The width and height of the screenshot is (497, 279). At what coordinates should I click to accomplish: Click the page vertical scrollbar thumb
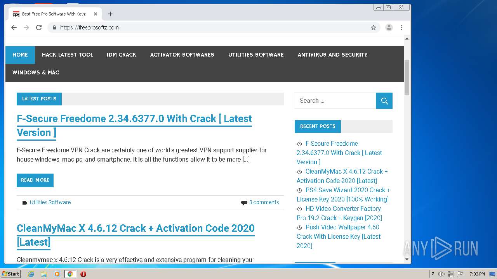point(407,77)
